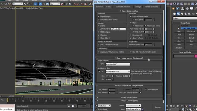Enable Show GI only checkbox

click(x=99, y=38)
